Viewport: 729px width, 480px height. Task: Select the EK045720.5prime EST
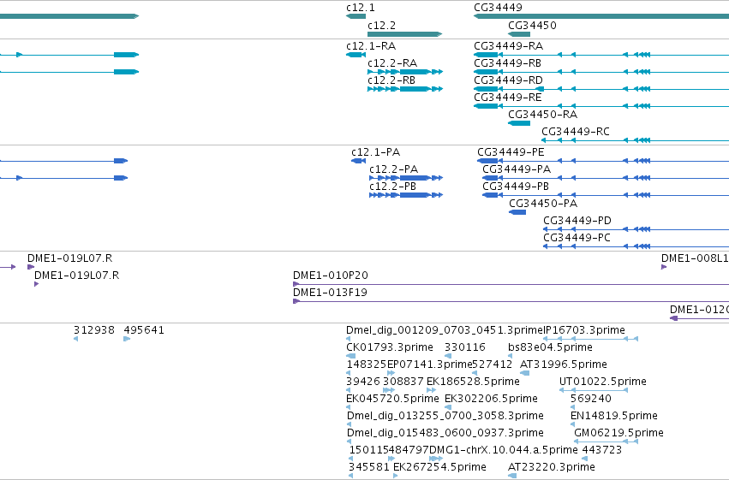[392, 400]
